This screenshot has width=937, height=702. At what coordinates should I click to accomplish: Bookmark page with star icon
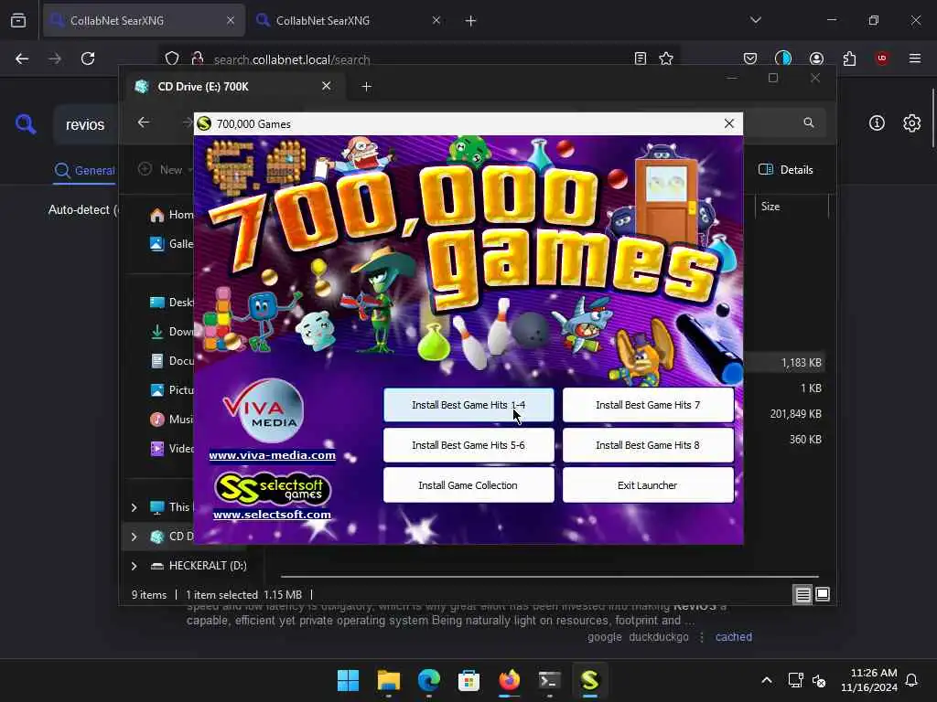[666, 58]
